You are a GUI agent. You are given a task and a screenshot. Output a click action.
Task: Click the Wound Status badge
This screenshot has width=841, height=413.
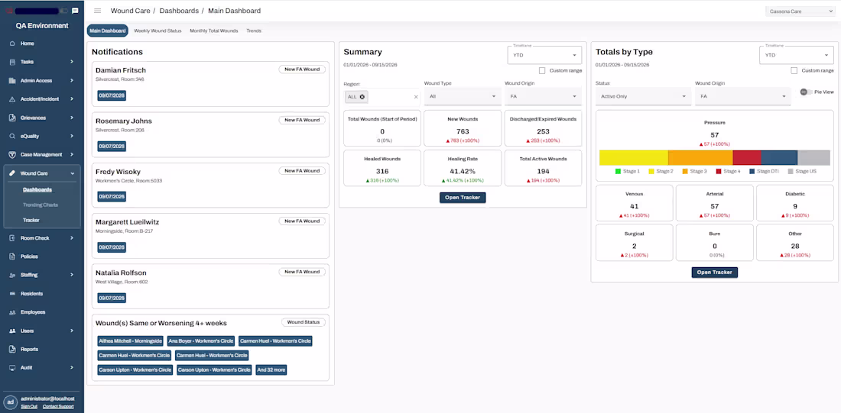(304, 322)
